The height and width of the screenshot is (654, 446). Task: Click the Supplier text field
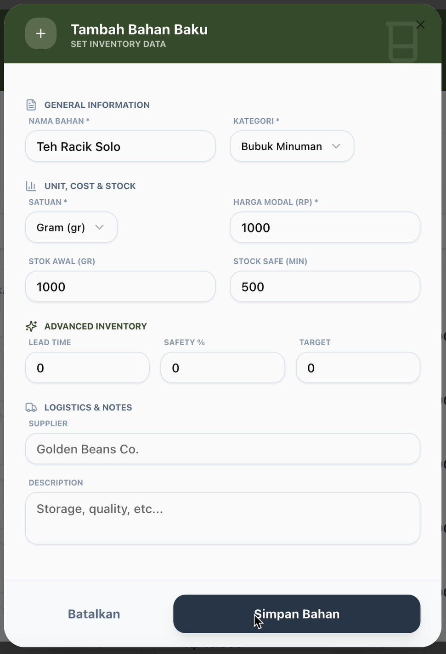pos(222,449)
